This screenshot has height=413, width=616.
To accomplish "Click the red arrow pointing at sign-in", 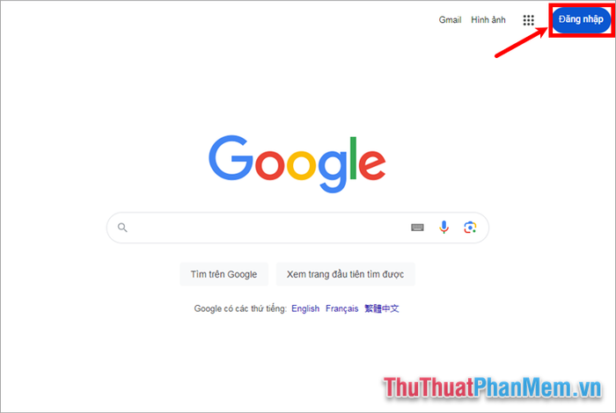I will tap(521, 42).
